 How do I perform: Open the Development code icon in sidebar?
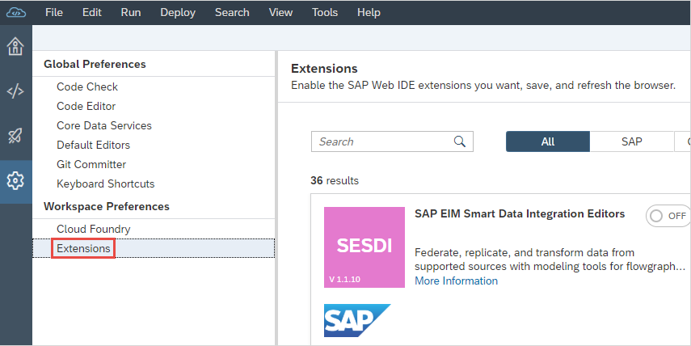click(x=15, y=91)
